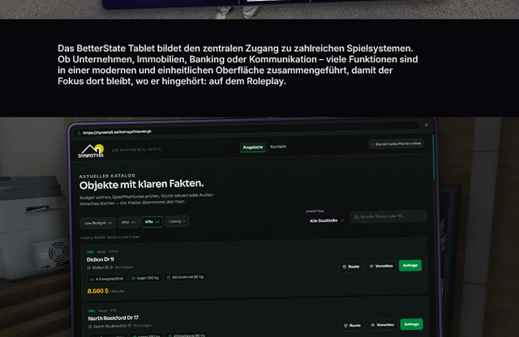Click the garage icon for Didion Dr 9
The height and width of the screenshot is (337, 519).
(92, 279)
